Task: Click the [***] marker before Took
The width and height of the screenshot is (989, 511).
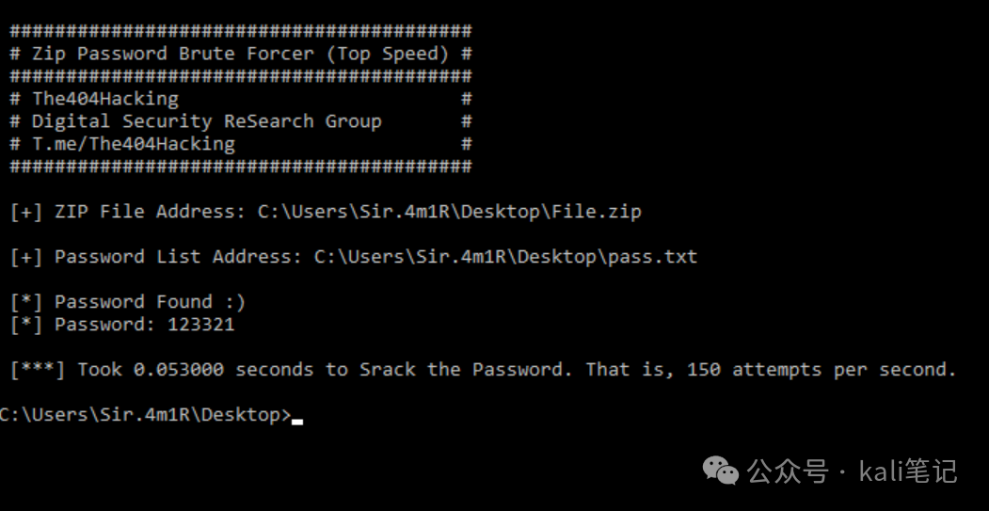Action: (38, 370)
